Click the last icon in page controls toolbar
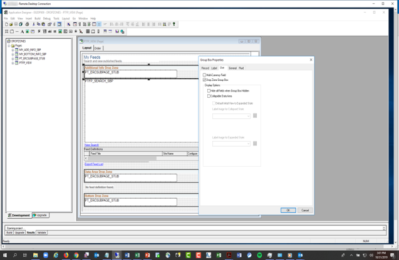 pyautogui.click(x=122, y=31)
